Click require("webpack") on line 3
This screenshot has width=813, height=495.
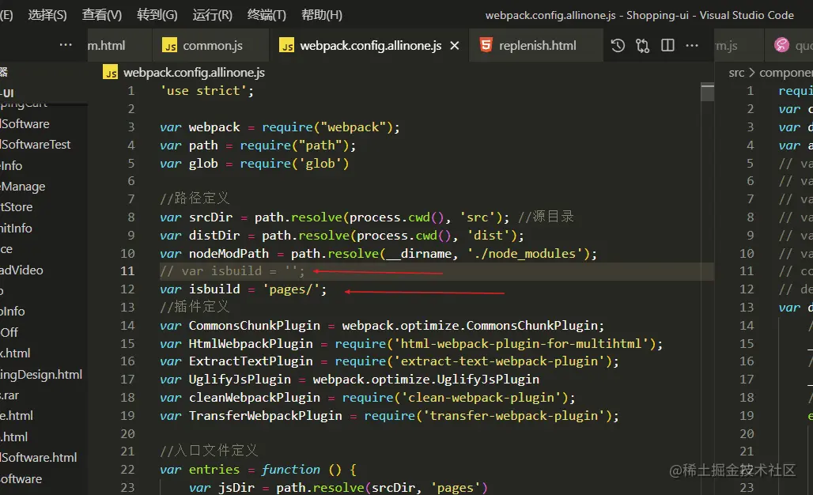tap(329, 127)
